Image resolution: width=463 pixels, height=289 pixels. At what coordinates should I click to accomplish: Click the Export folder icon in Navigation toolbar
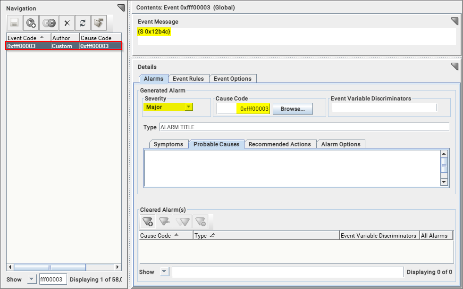(x=98, y=23)
